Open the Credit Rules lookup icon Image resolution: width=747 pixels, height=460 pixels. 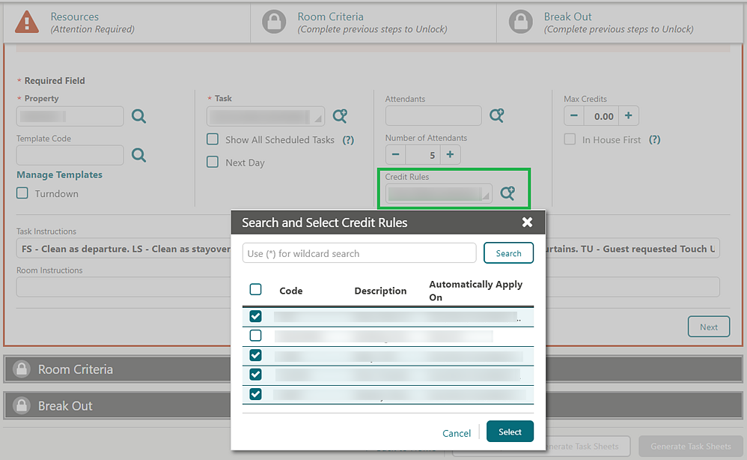pyautogui.click(x=509, y=192)
